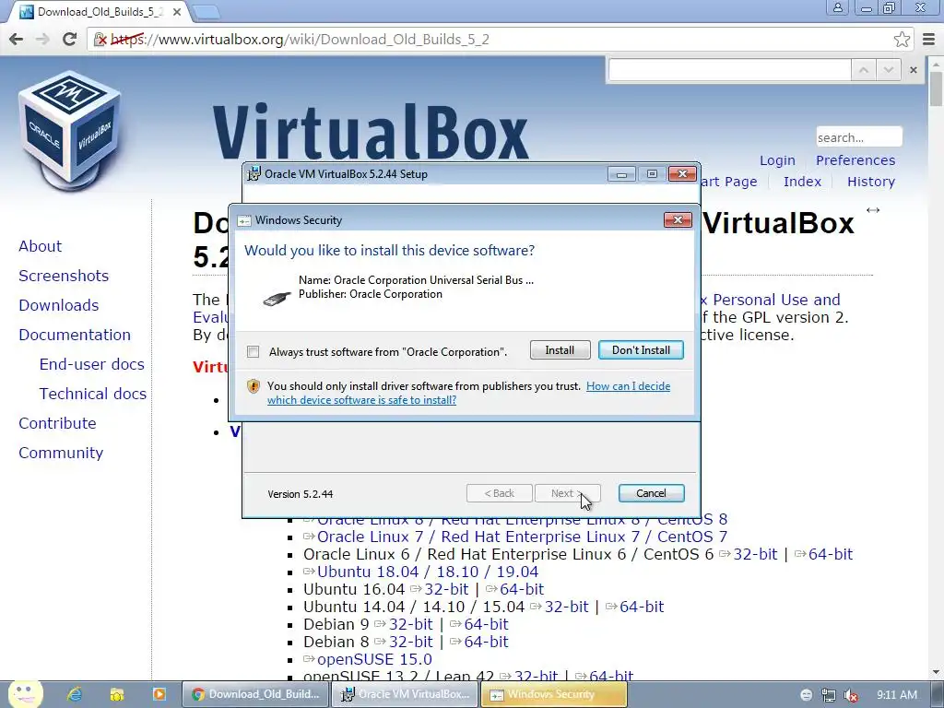Open the History link
The width and height of the screenshot is (944, 708).
[871, 182]
